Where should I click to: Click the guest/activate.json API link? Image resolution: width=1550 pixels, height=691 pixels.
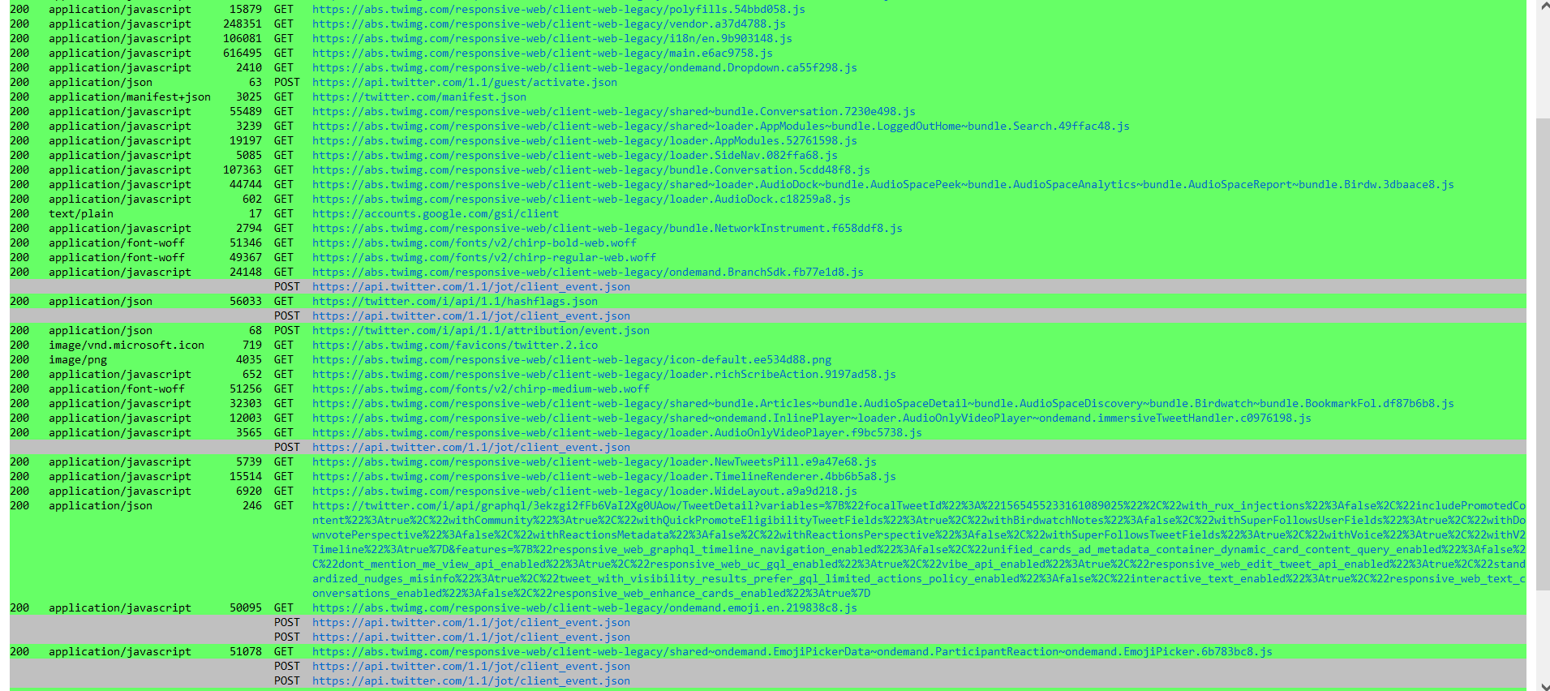465,82
